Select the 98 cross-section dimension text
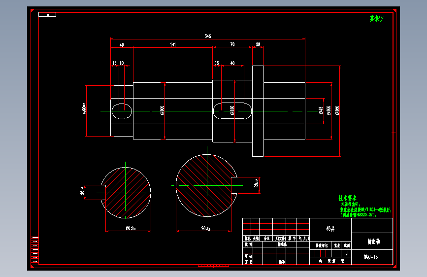 tap(206, 228)
